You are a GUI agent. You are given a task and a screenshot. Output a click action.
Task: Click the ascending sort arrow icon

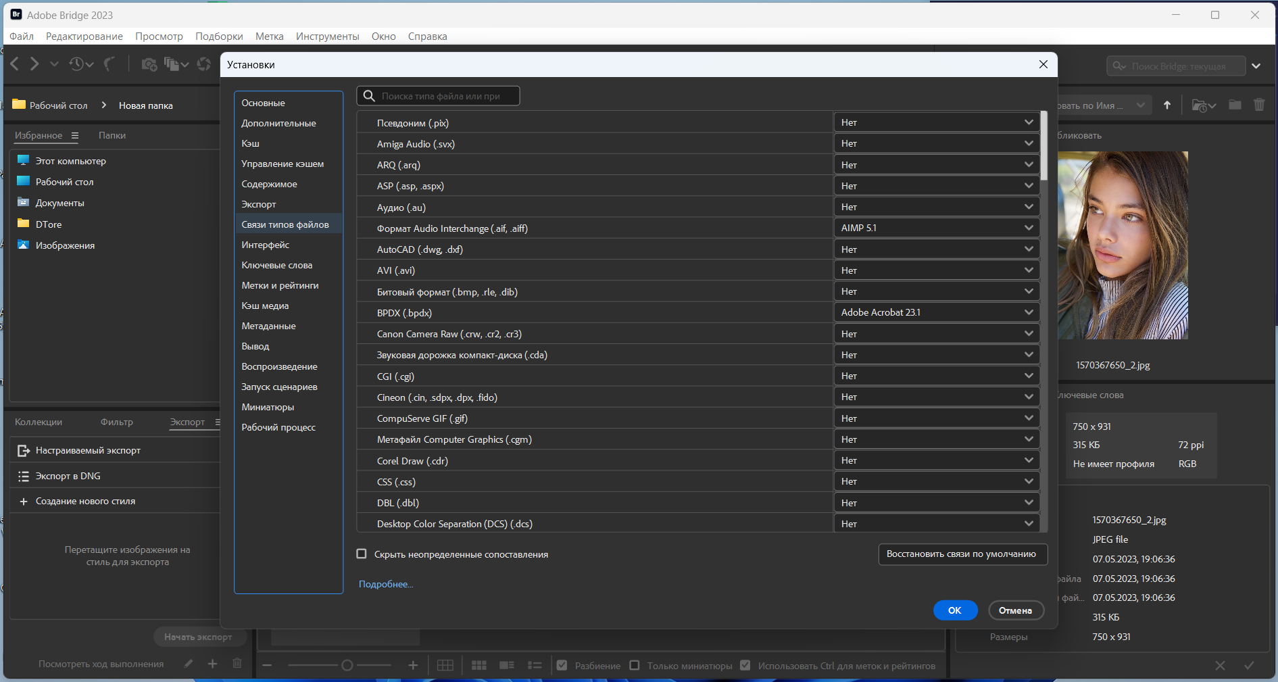pos(1167,105)
